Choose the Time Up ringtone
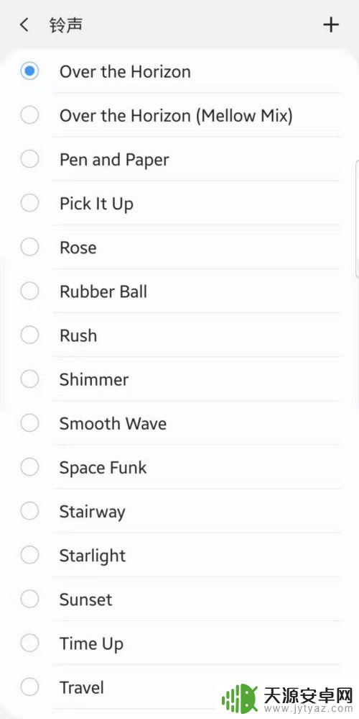Image resolution: width=359 pixels, height=719 pixels. (179, 643)
